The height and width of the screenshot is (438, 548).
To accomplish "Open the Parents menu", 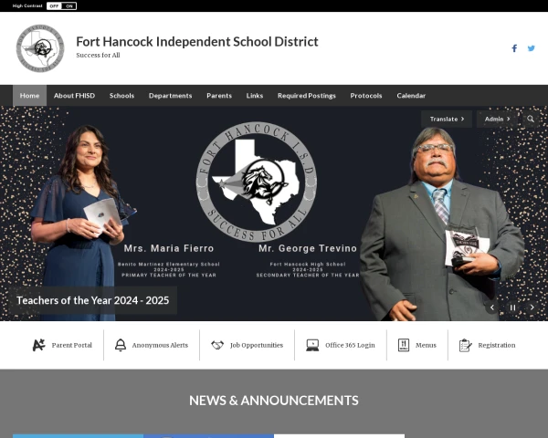I will [219, 95].
